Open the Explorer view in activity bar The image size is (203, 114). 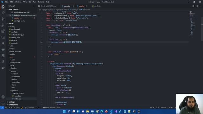[3, 7]
